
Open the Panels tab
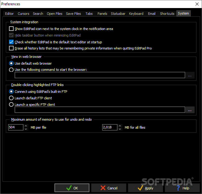(102, 14)
